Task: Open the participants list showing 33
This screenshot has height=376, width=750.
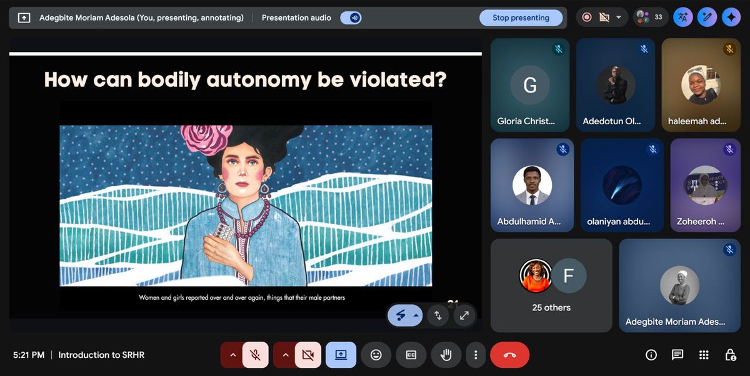Action: (651, 17)
